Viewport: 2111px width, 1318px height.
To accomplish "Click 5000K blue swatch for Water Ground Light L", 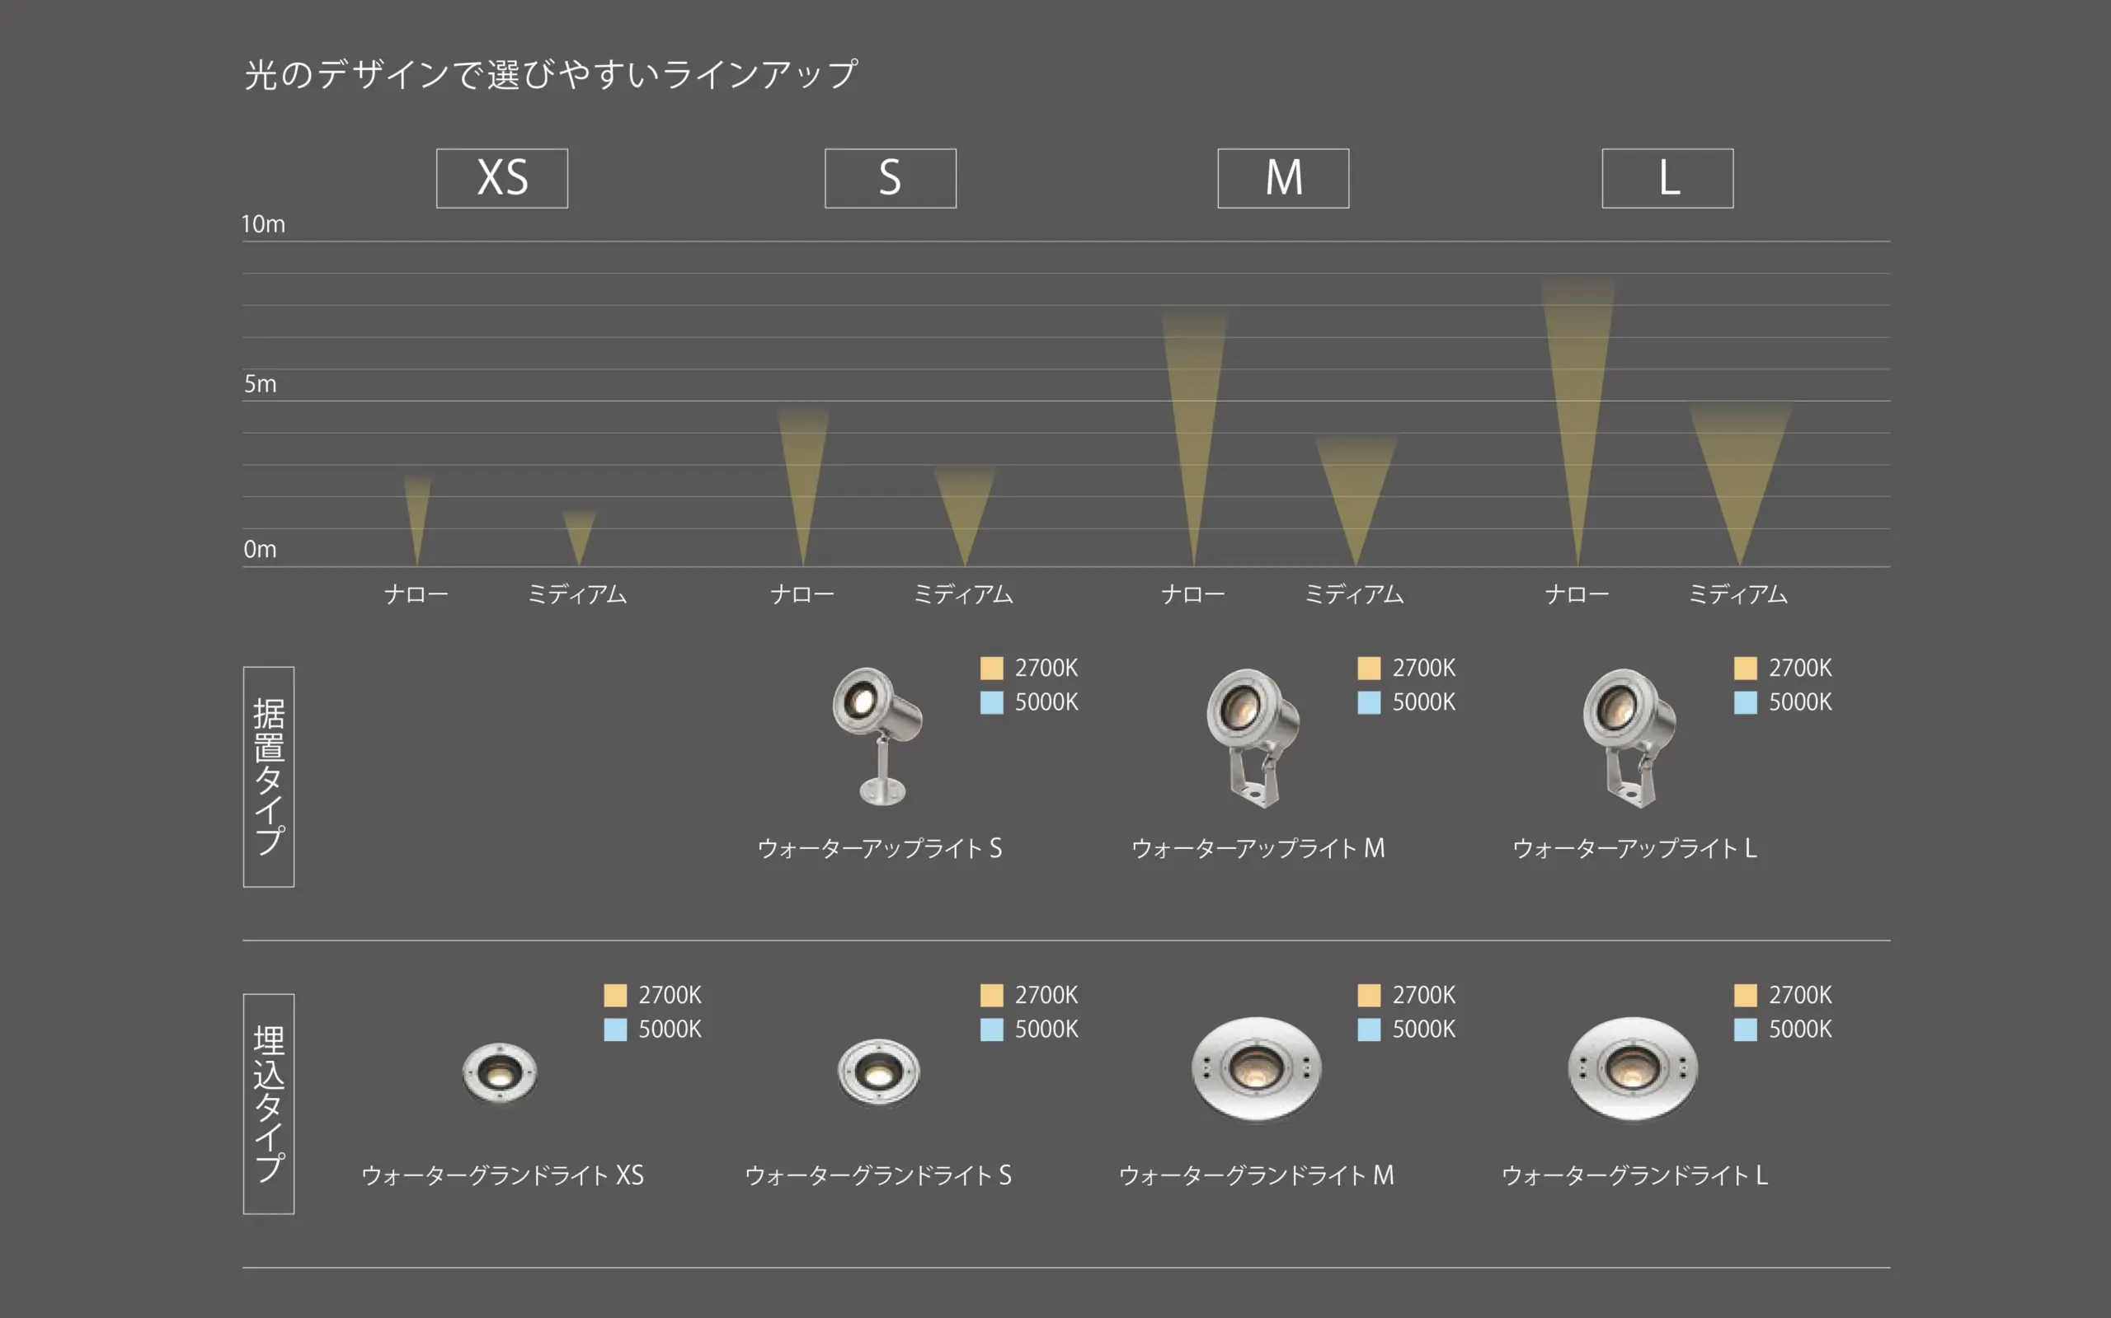I will [1746, 1029].
